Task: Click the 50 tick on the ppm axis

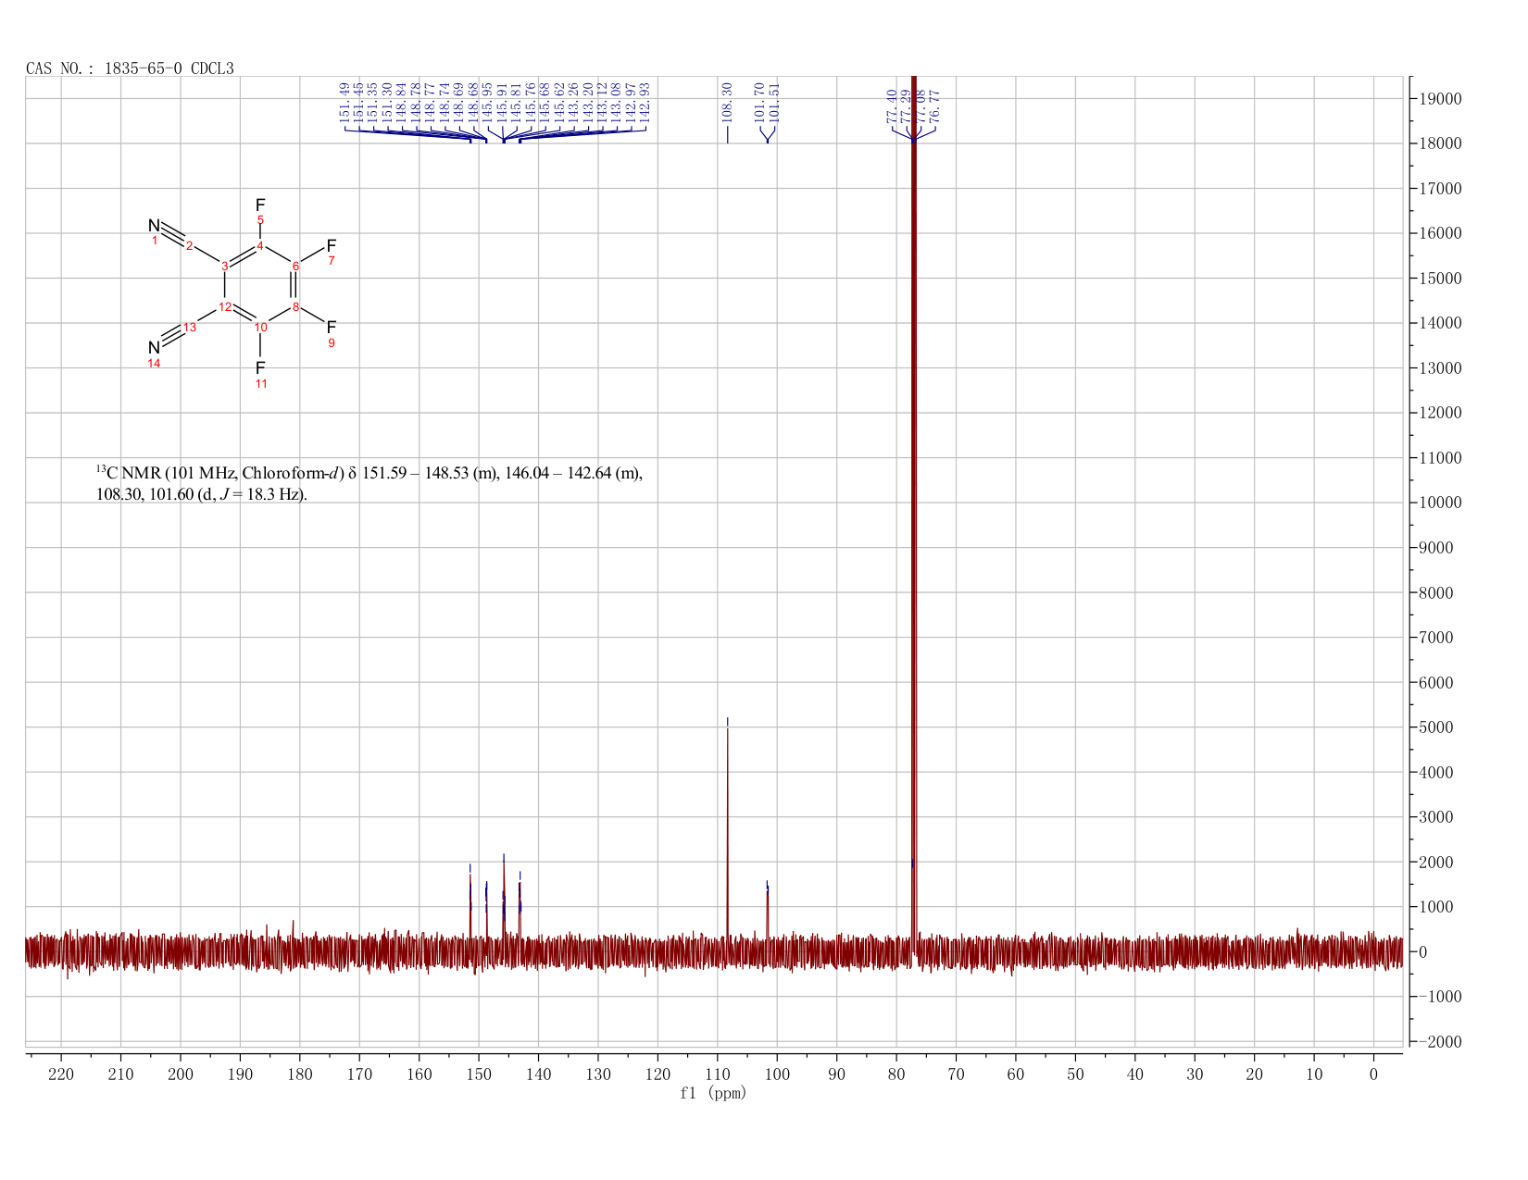Action: click(x=1075, y=1074)
